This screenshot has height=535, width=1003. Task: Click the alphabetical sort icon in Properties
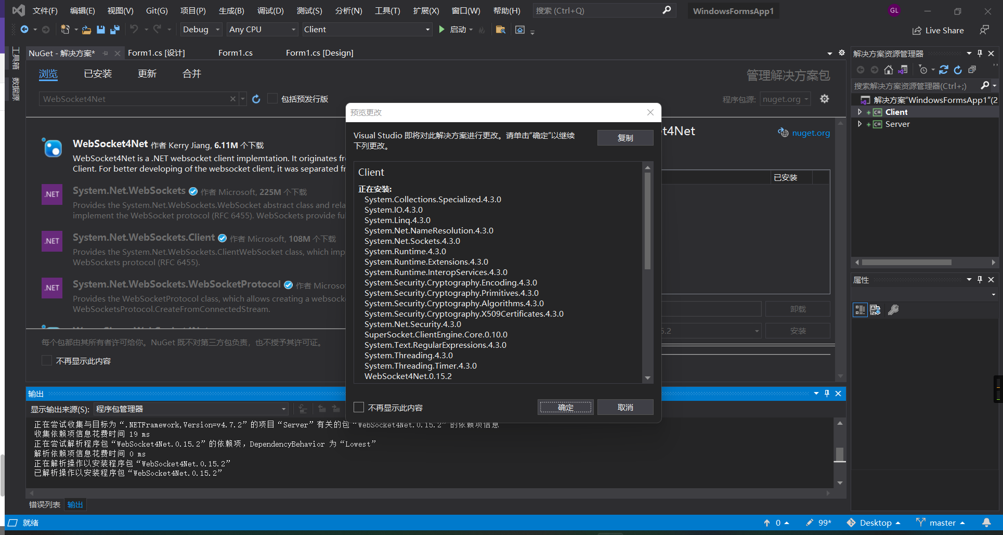click(875, 310)
